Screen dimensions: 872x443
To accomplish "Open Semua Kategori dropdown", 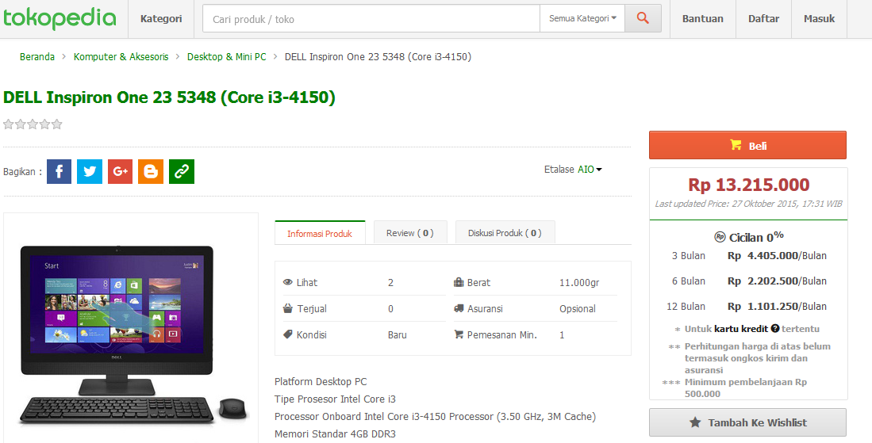I will pos(582,18).
